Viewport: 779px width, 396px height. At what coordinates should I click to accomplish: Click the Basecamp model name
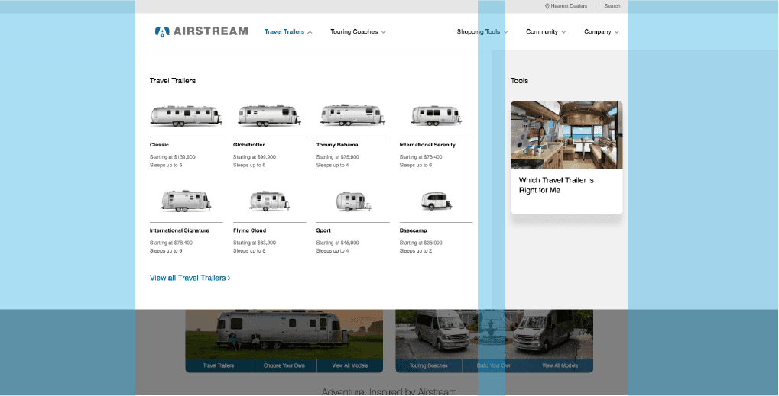tap(414, 230)
